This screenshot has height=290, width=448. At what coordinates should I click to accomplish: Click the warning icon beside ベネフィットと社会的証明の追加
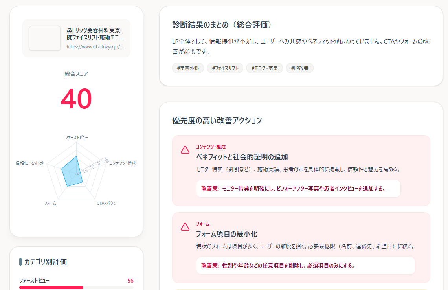[x=185, y=150]
